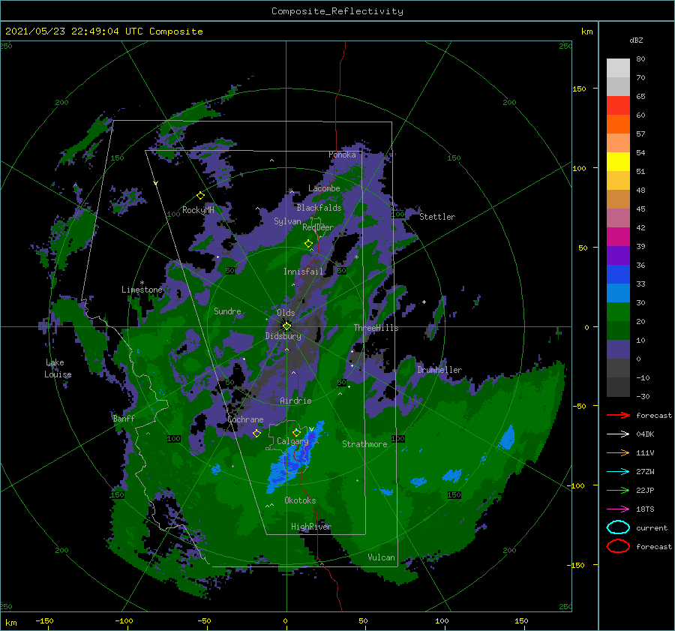This screenshot has width=675, height=631.
Task: Click the Stettler town label
Action: tap(437, 217)
